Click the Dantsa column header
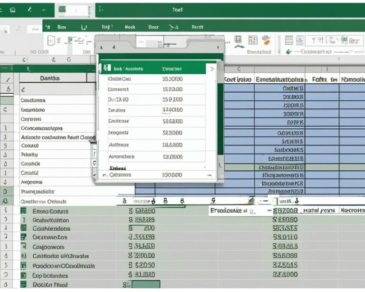This screenshot has width=365, height=292. pos(53,78)
